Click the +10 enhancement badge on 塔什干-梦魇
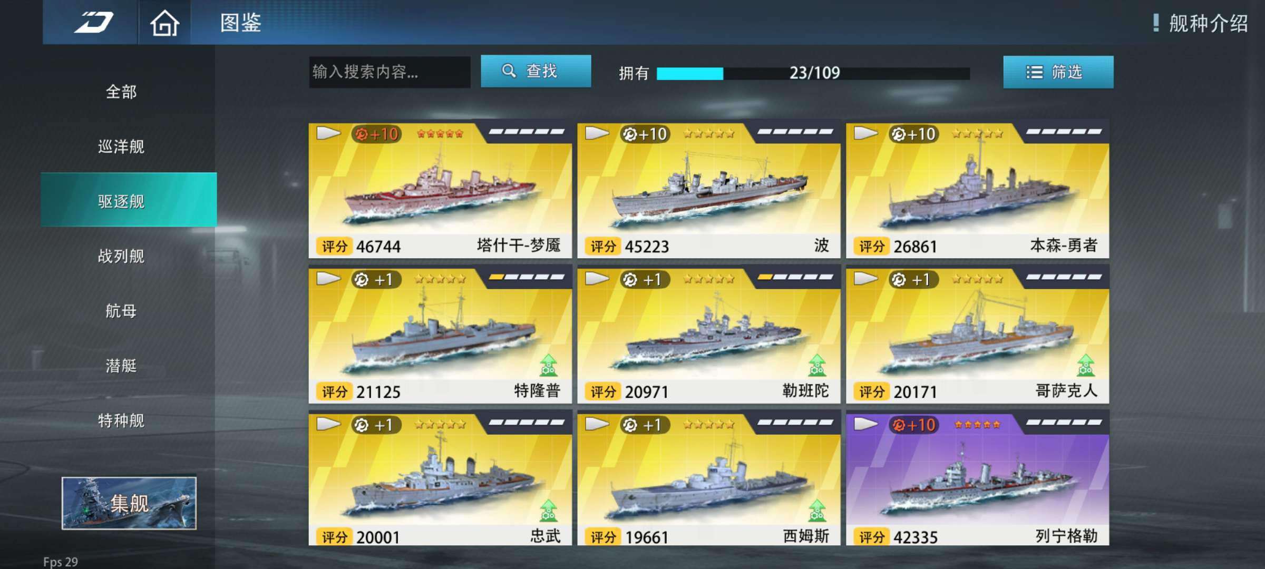1265x569 pixels. pyautogui.click(x=377, y=134)
